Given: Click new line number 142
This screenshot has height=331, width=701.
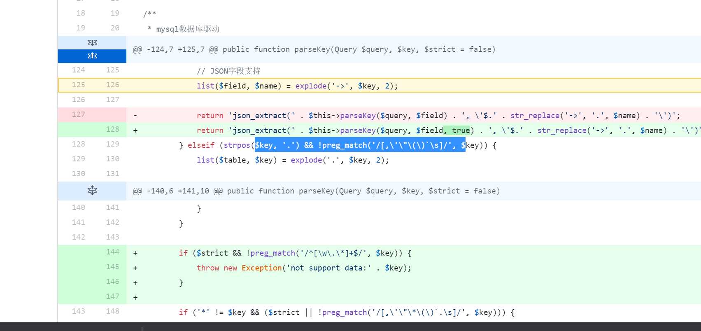Looking at the screenshot, I should click(112, 222).
